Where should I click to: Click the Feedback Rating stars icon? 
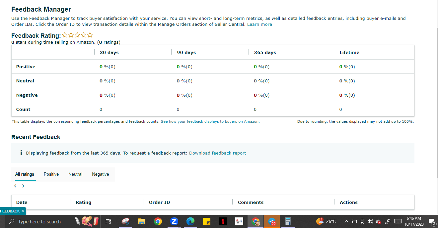(x=77, y=35)
